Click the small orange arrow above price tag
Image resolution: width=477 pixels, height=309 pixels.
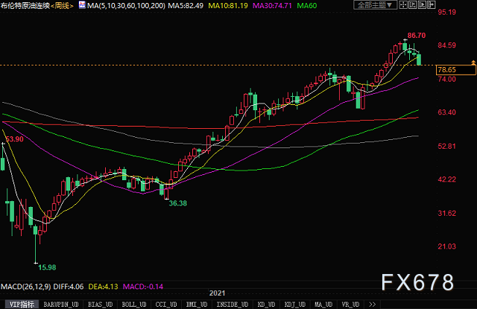click(473, 63)
